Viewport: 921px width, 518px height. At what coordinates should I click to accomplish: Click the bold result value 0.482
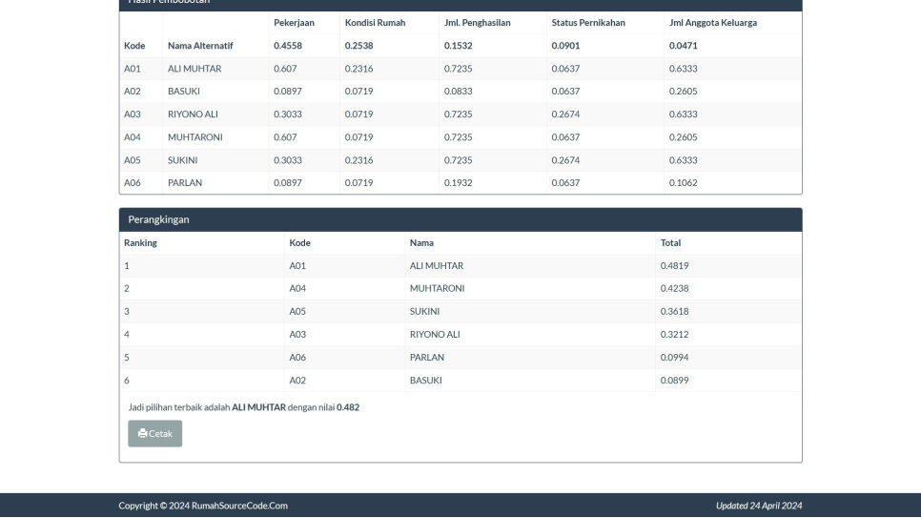tap(348, 407)
